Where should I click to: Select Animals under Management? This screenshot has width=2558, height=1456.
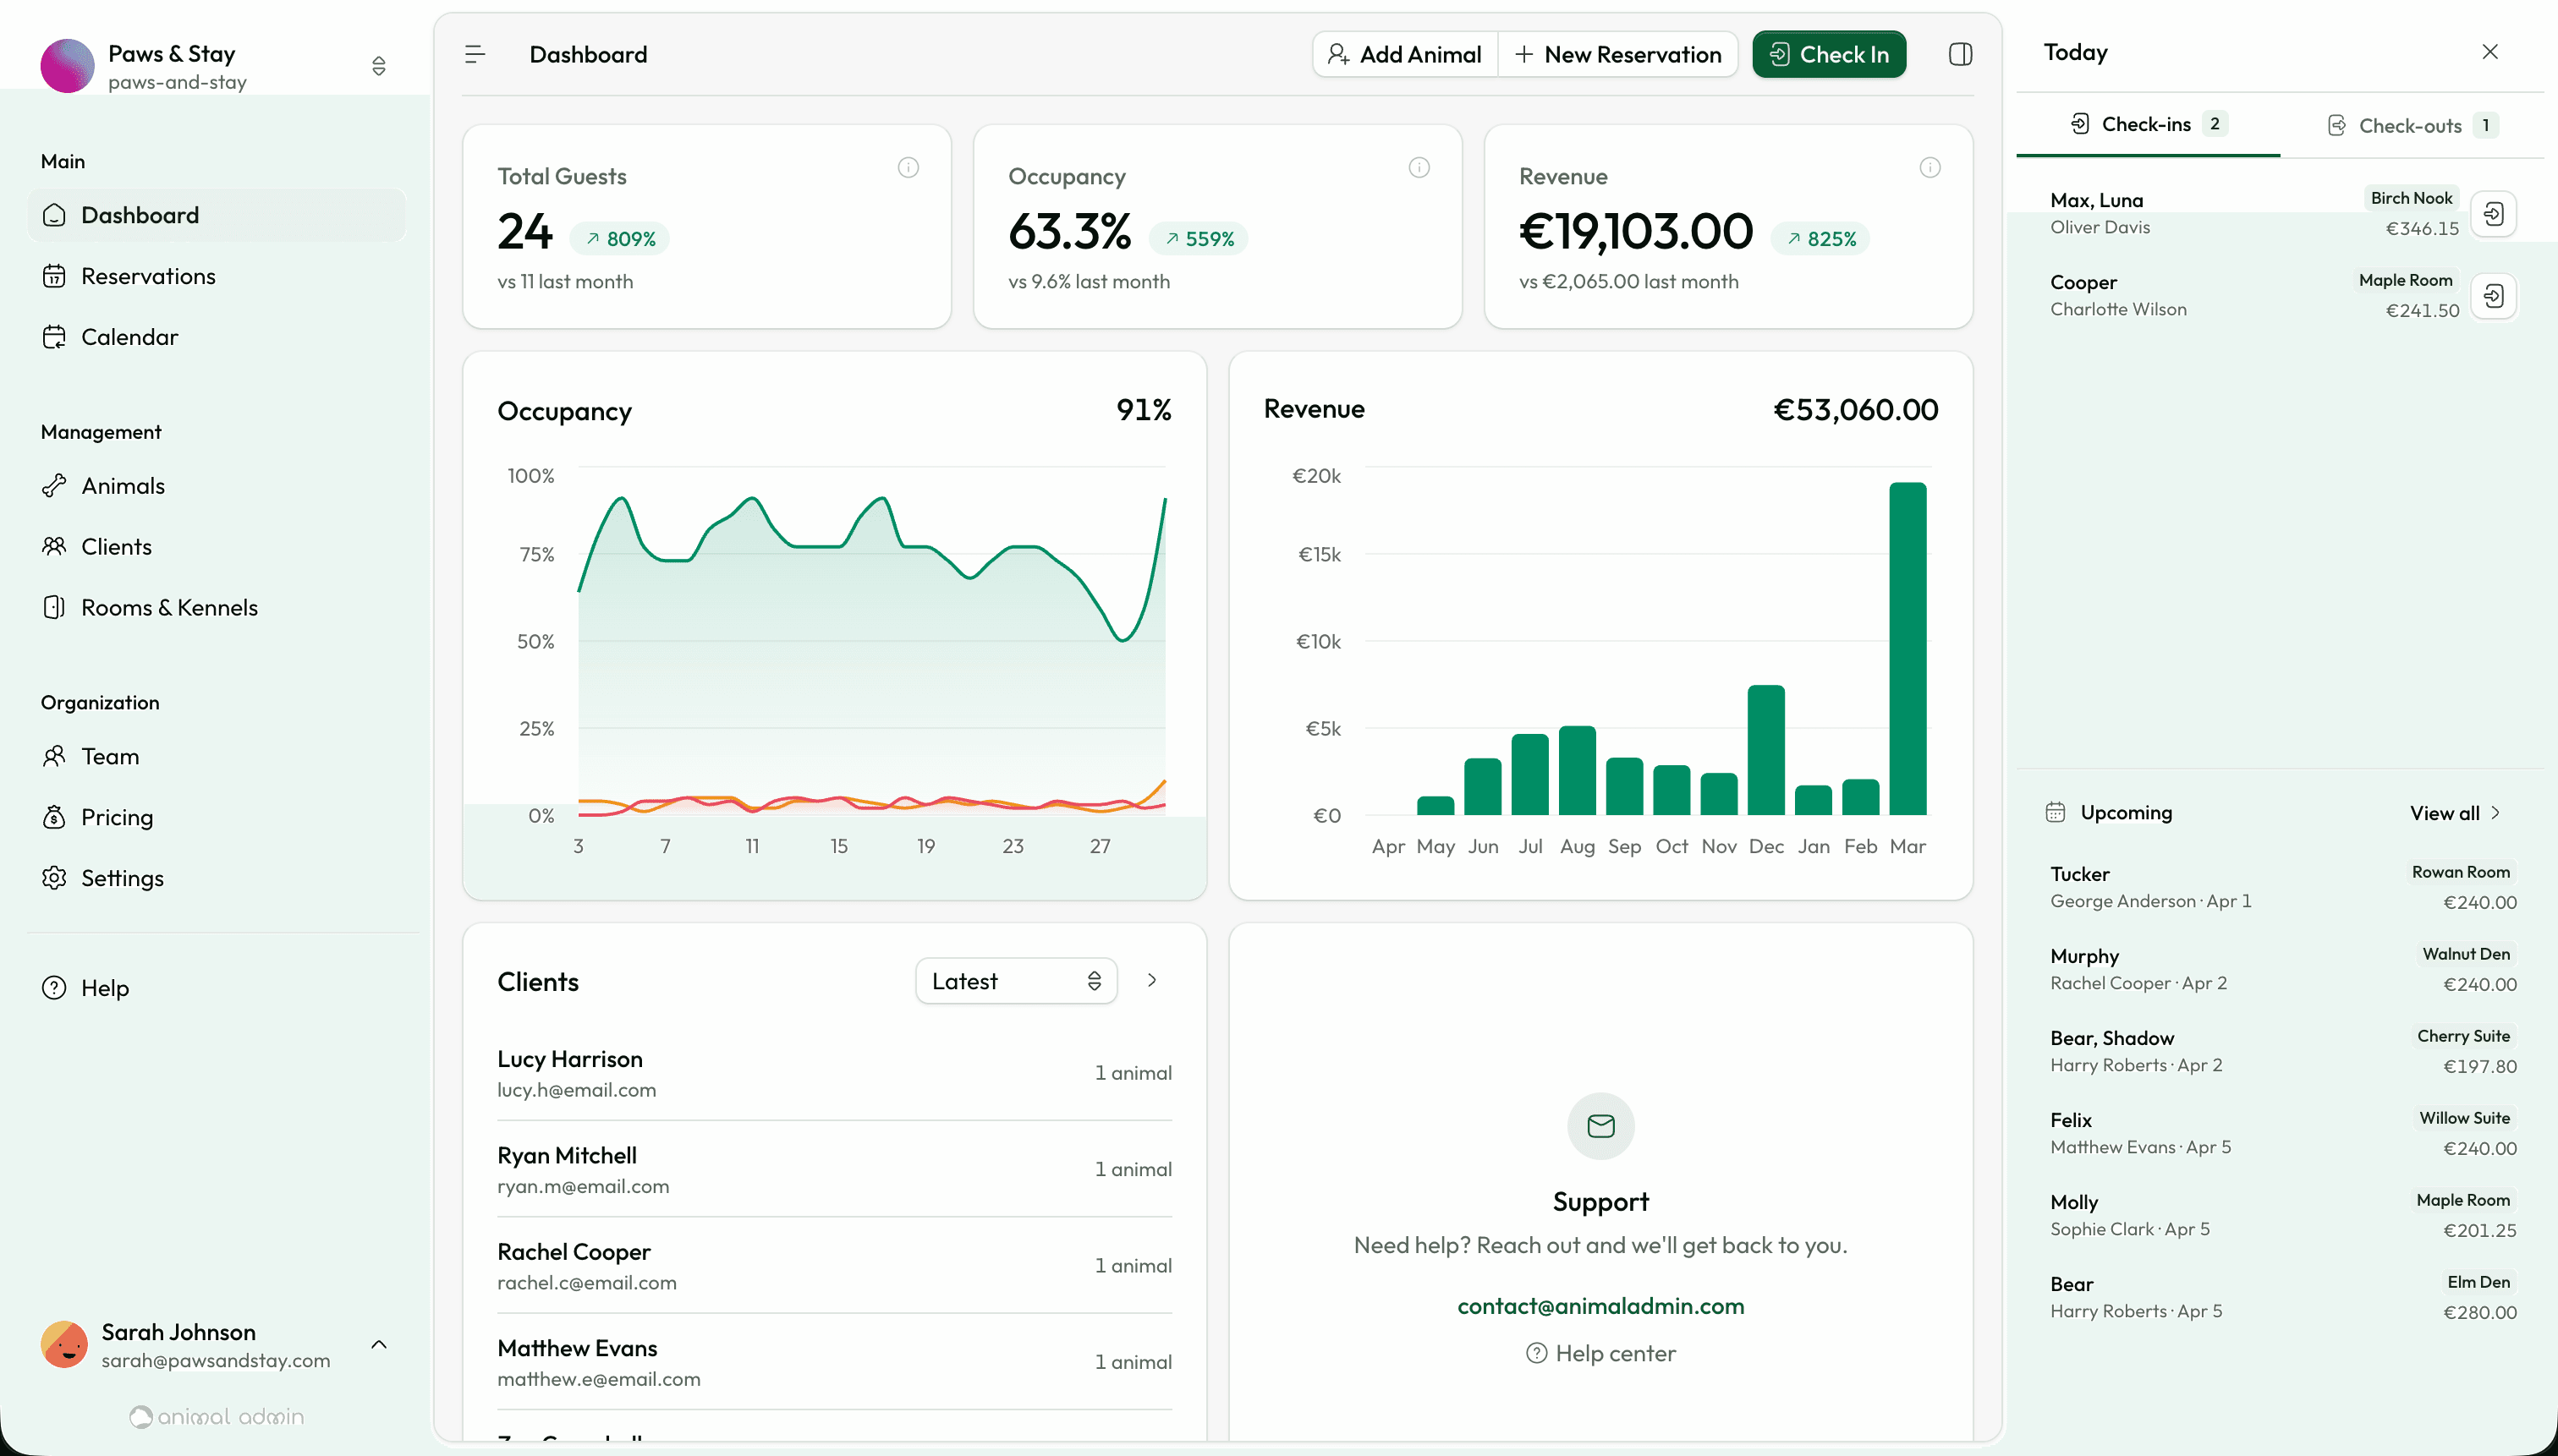click(x=123, y=486)
